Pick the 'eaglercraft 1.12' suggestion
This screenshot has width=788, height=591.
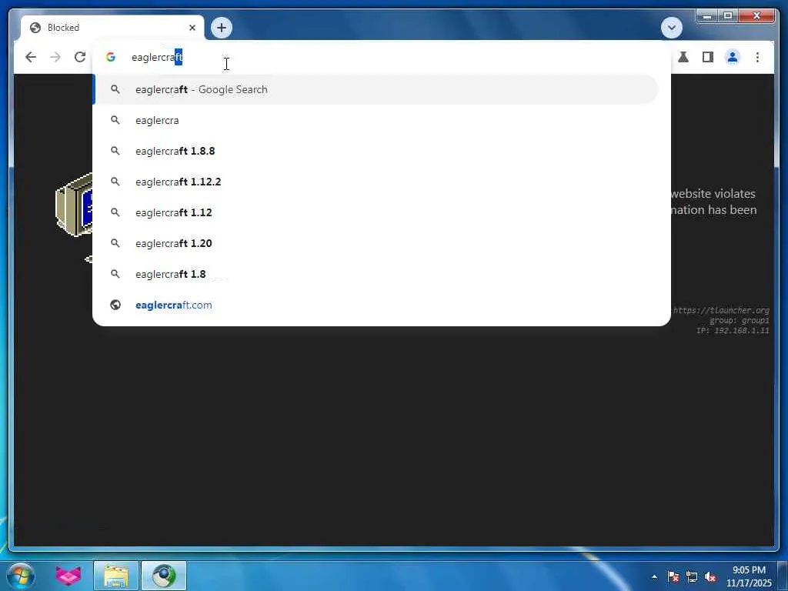376,212
